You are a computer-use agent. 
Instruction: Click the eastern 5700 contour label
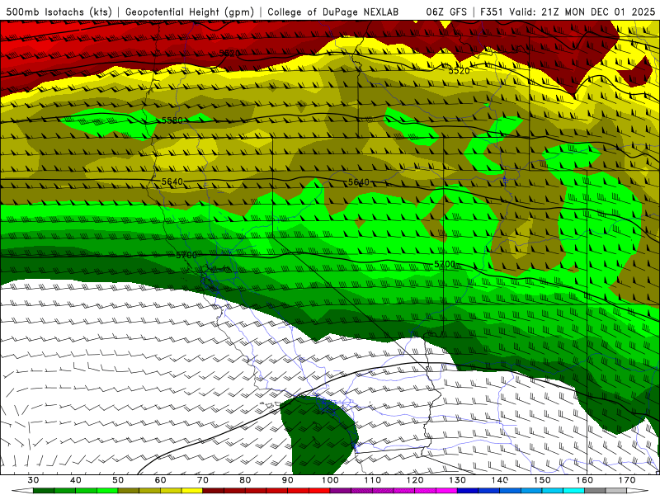tap(445, 264)
